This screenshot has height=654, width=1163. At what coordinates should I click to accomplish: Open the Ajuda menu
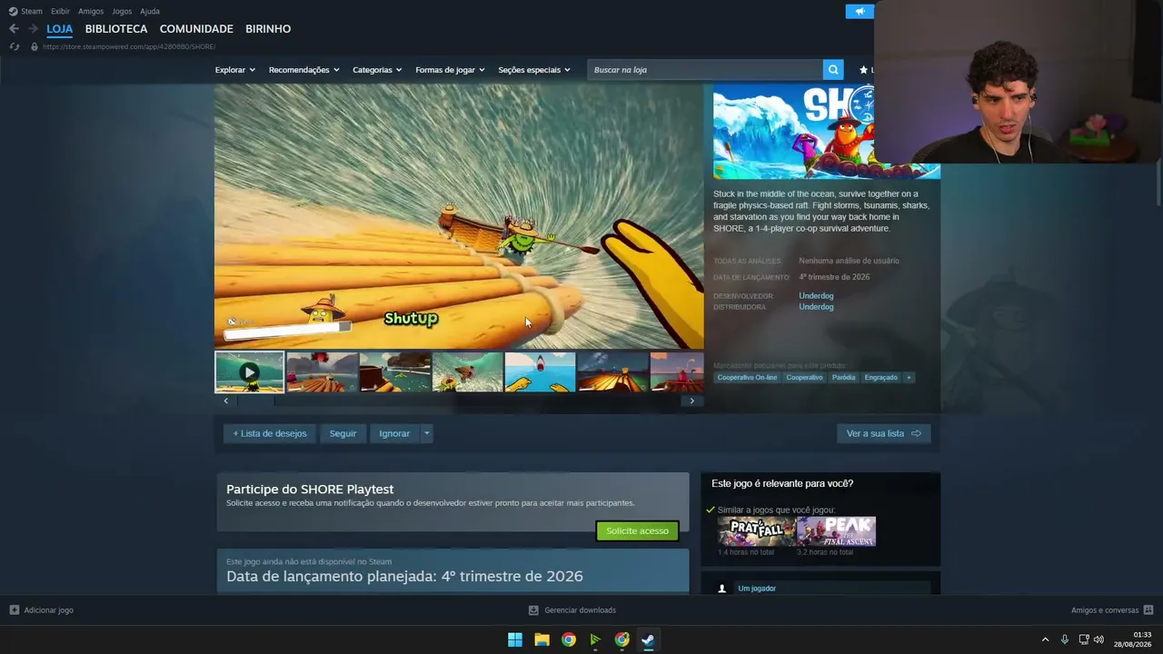[150, 11]
